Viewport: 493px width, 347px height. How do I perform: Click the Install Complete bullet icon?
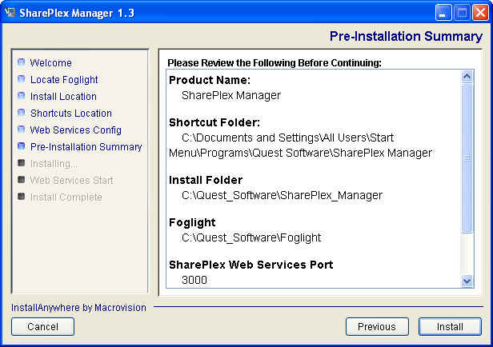[22, 197]
